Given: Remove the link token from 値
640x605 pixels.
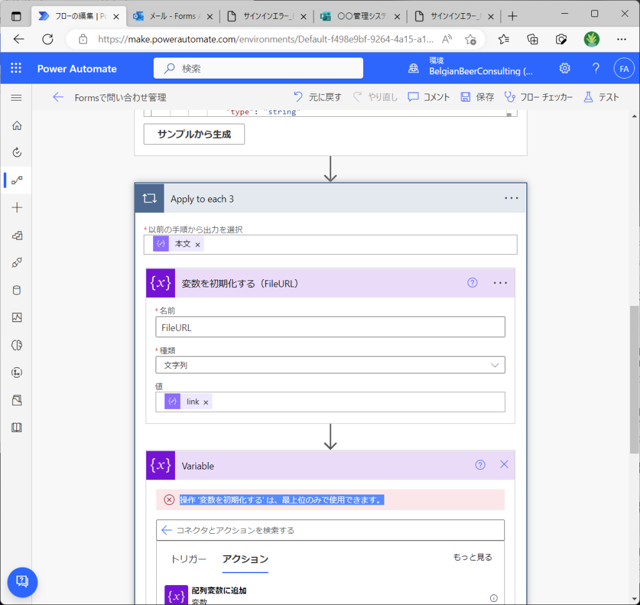Looking at the screenshot, I should click(x=206, y=402).
